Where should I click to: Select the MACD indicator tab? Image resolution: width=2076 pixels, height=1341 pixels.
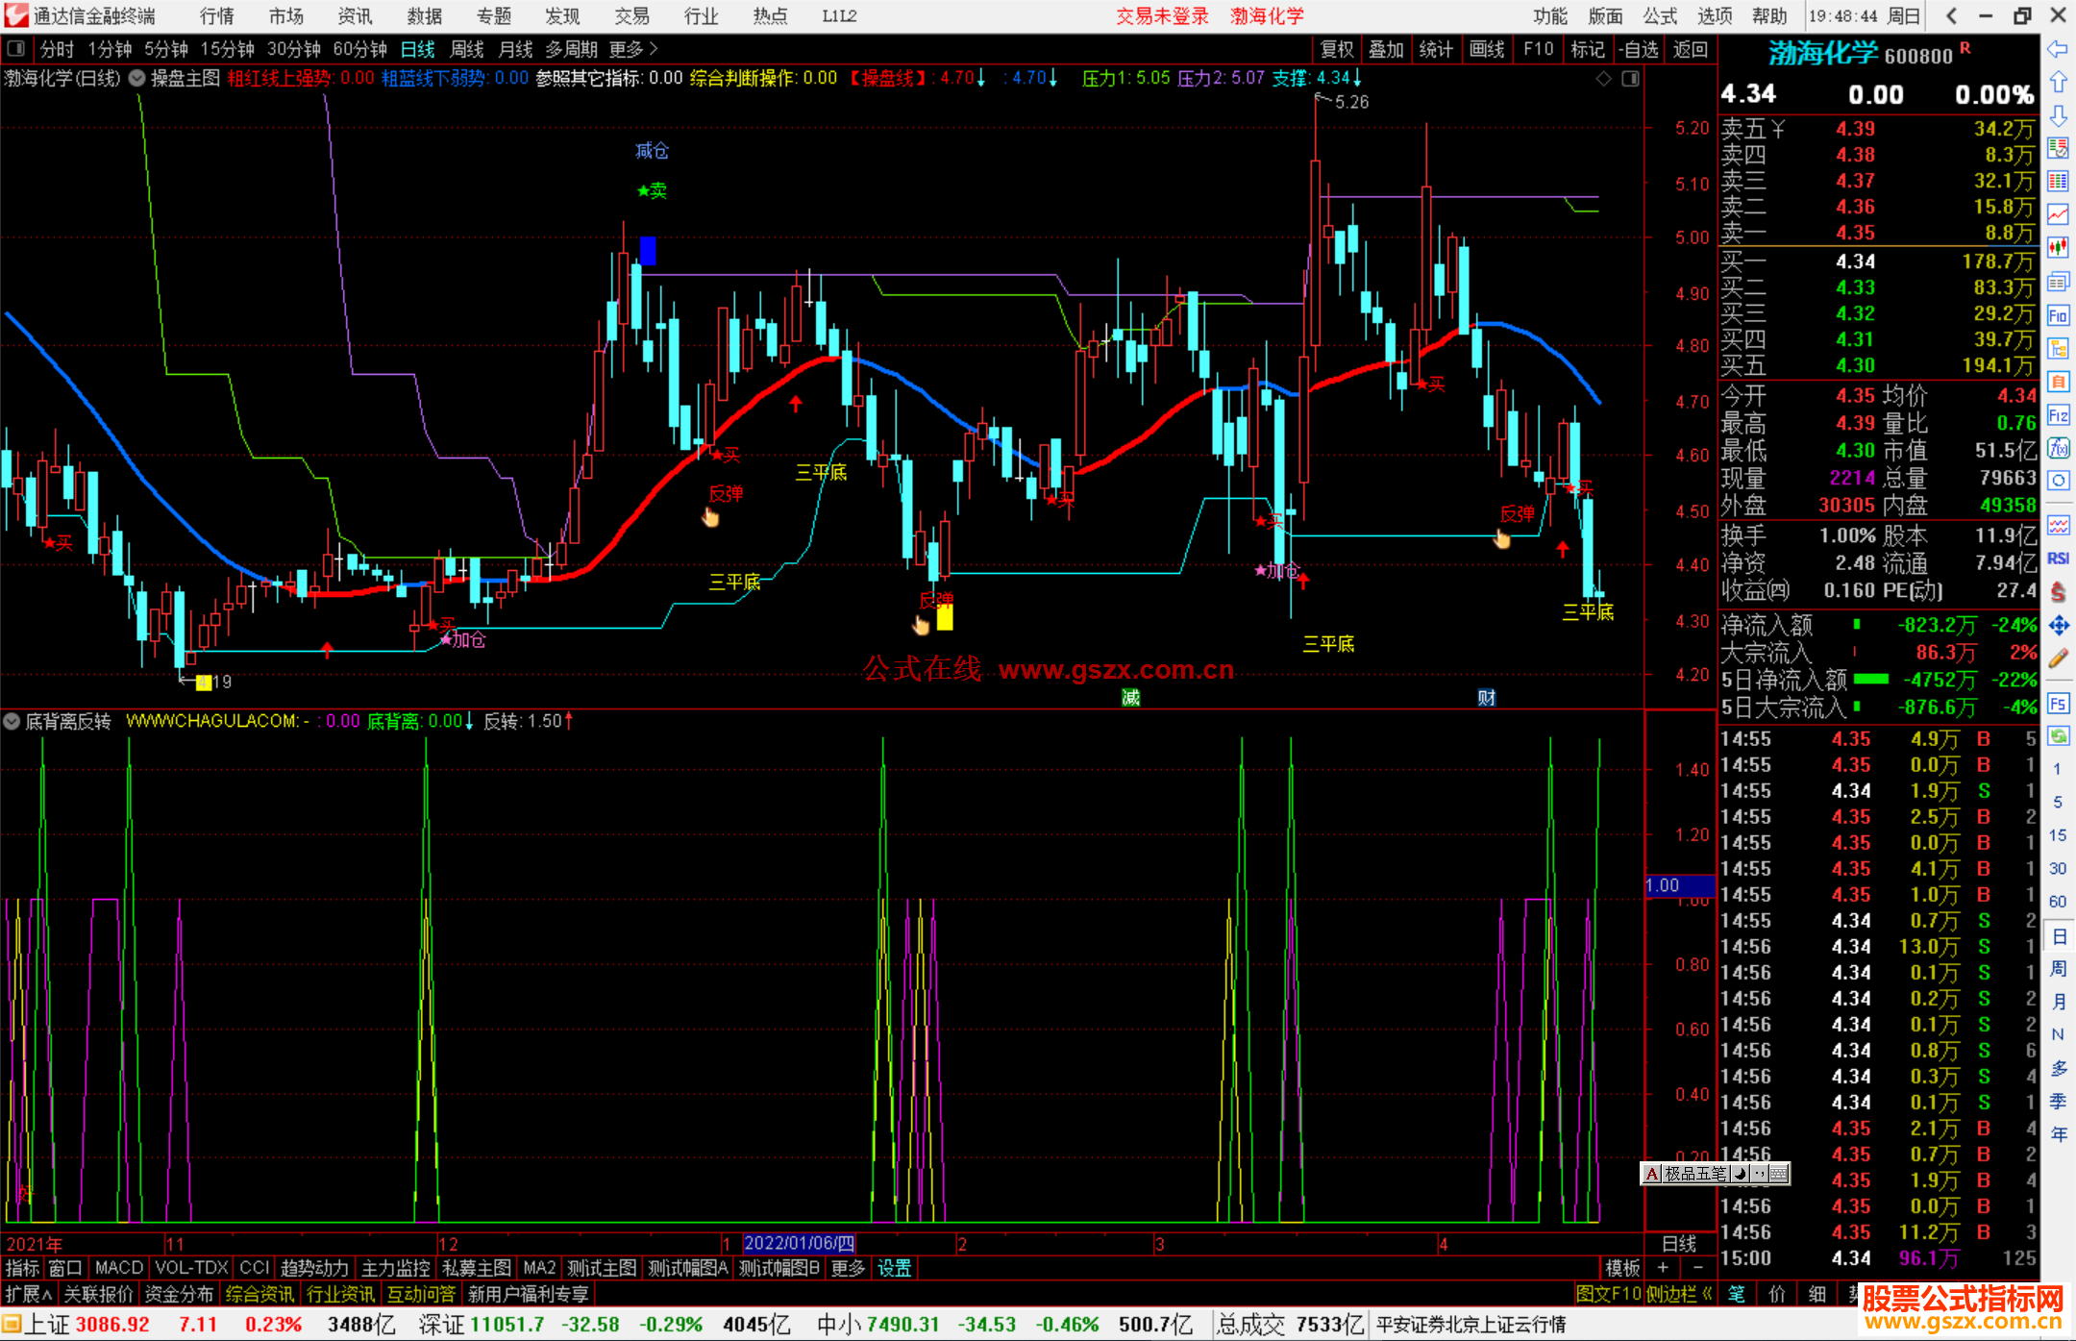click(119, 1268)
